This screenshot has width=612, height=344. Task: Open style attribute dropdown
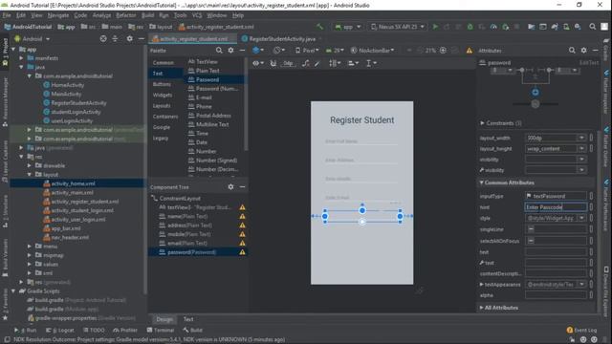click(581, 218)
